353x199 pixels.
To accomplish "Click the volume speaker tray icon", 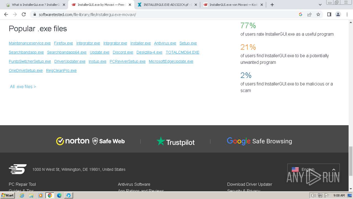I will [x=314, y=195].
